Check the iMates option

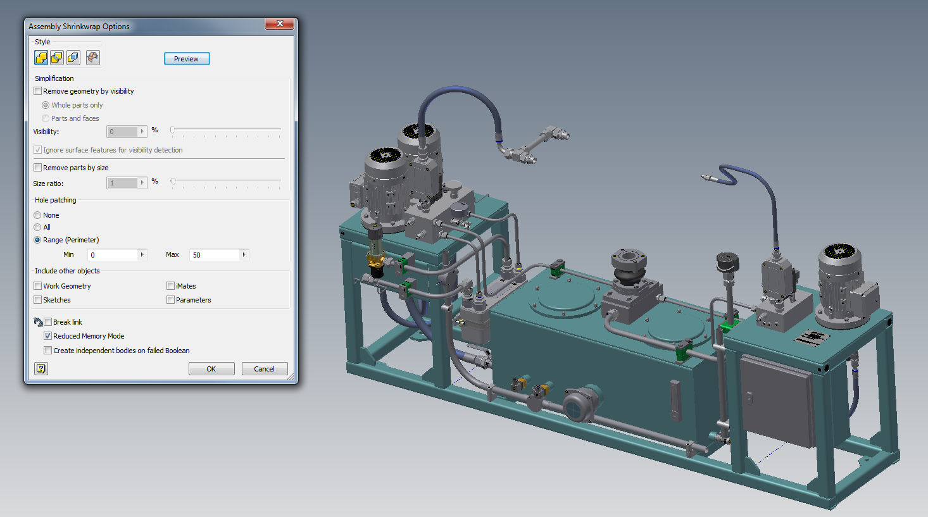tap(171, 286)
